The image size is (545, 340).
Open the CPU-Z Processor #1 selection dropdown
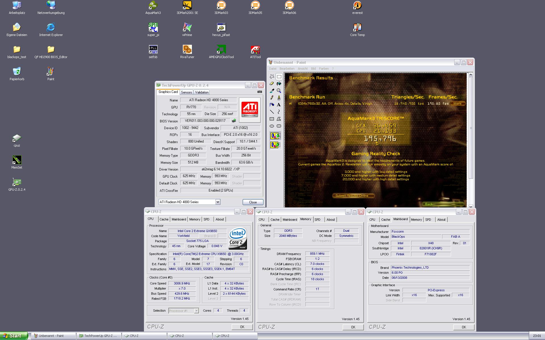196,311
